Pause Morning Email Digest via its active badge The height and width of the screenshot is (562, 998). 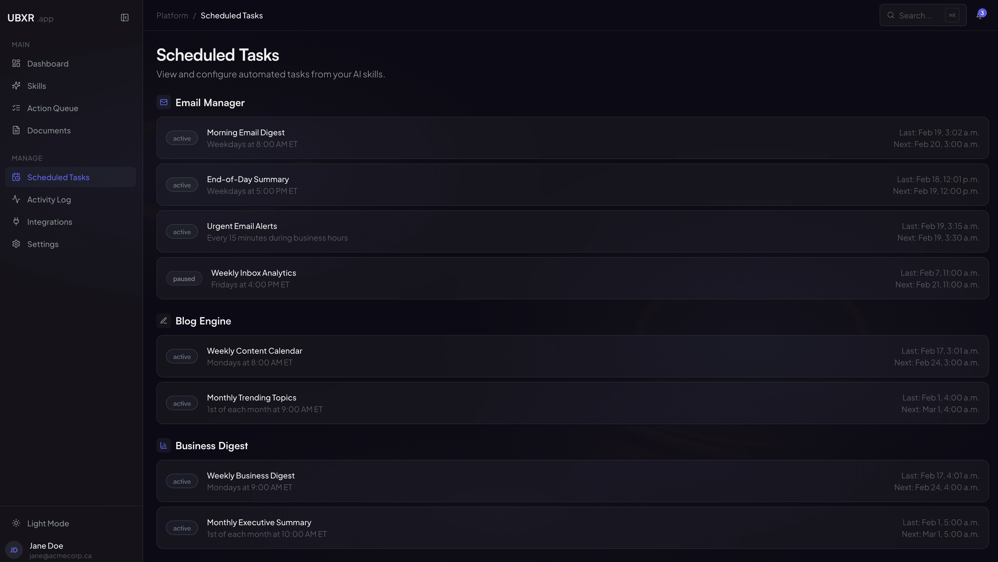click(x=182, y=138)
